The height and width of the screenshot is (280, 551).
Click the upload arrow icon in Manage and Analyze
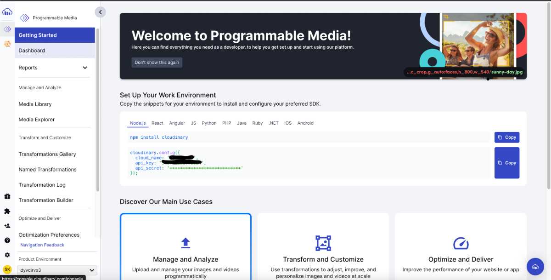(x=186, y=243)
